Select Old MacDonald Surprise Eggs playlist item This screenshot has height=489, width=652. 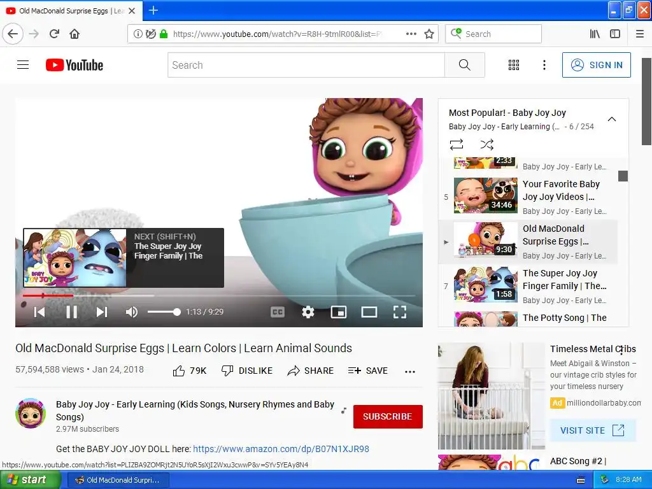click(x=528, y=241)
